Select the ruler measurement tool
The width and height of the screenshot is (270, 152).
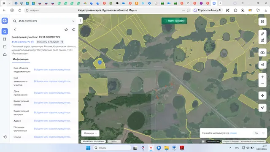[x=262, y=34]
